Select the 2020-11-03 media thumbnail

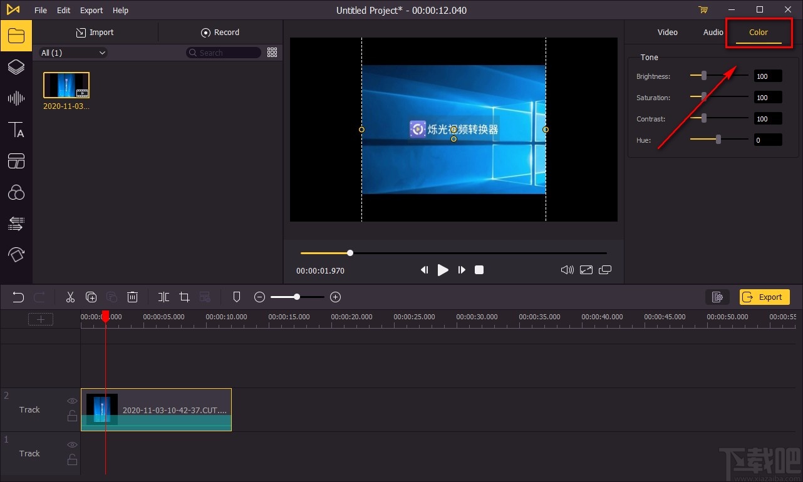[66, 85]
